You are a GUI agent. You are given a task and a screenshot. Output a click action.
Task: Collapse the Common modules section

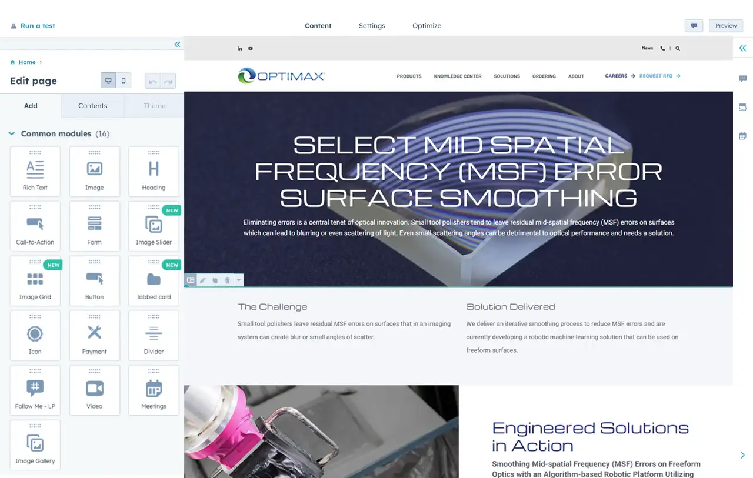[11, 133]
